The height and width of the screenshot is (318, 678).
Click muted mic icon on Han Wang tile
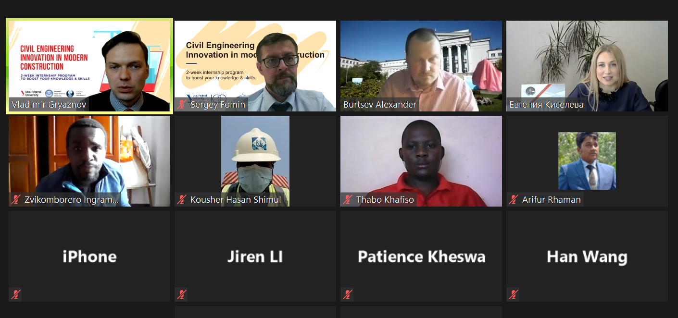point(513,294)
